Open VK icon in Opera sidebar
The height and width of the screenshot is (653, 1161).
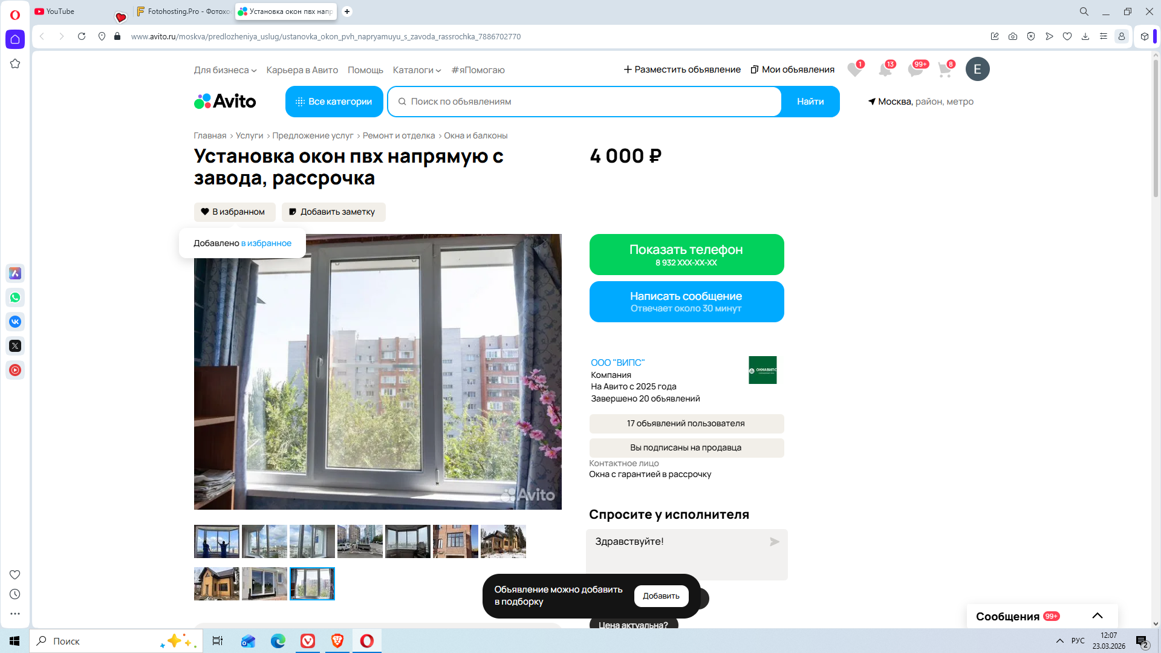coord(15,322)
